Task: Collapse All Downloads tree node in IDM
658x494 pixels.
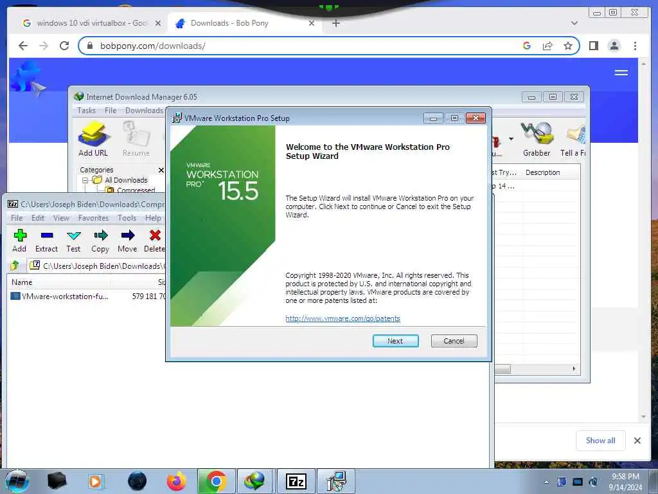Action: (85, 180)
